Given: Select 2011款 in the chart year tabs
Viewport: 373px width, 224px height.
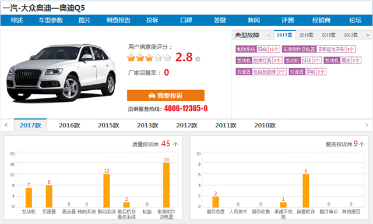Looking at the screenshot, I should pyautogui.click(x=226, y=126).
